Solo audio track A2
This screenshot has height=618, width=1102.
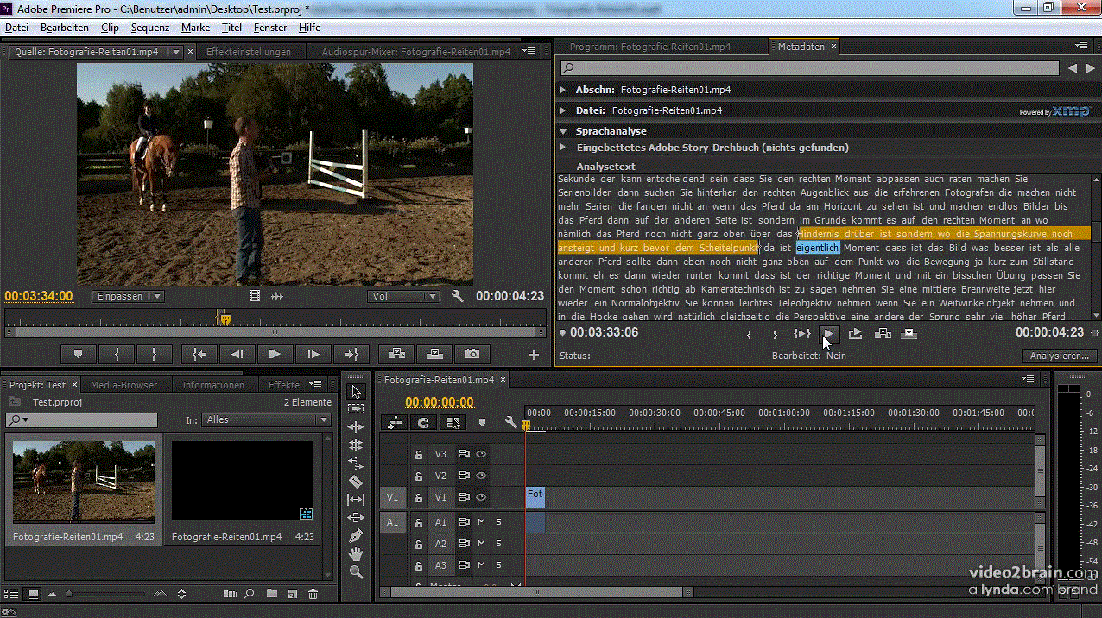[x=498, y=544]
